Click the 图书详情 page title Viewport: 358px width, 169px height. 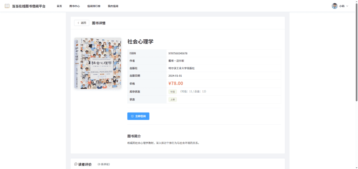(x=99, y=23)
